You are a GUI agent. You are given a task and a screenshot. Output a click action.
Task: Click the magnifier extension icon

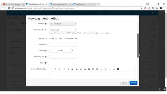(x=153, y=8)
